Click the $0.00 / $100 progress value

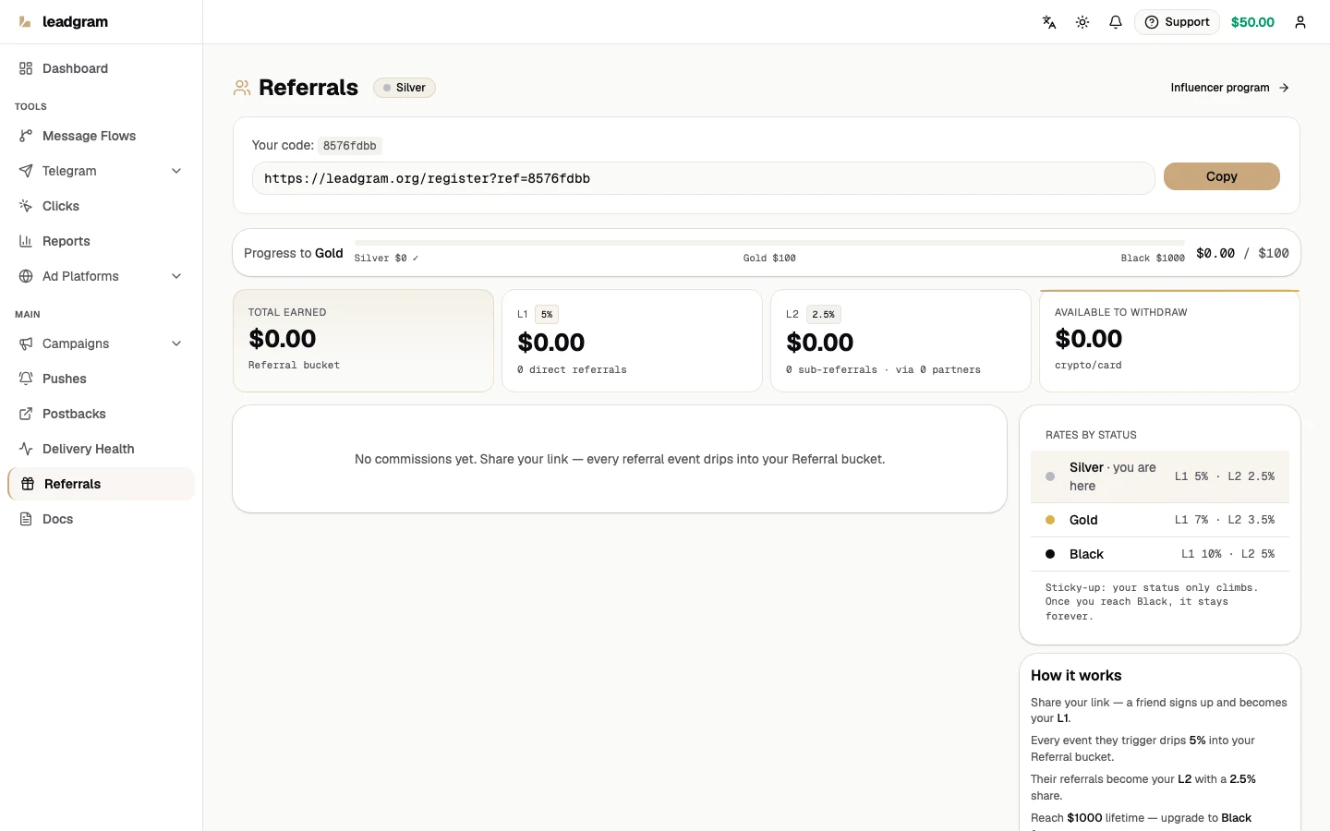(1242, 253)
